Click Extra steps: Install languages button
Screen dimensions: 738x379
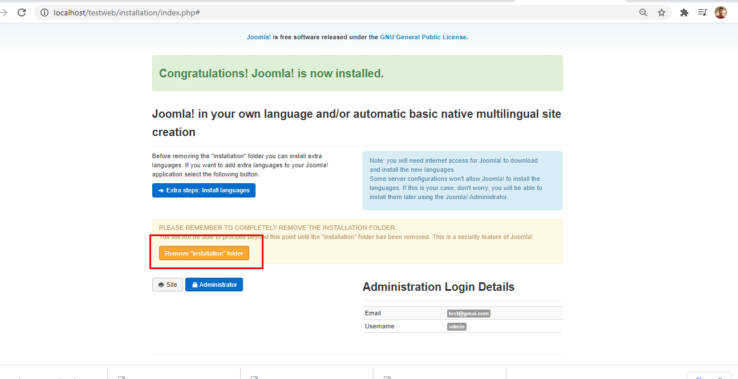pos(204,190)
